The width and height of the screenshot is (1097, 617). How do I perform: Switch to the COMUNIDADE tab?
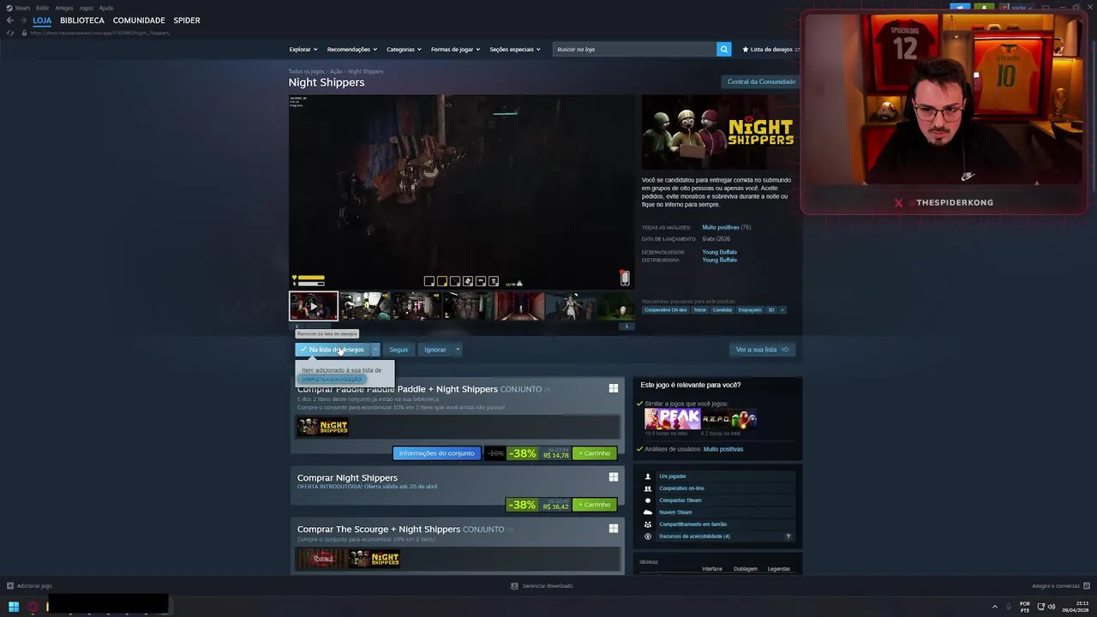[x=139, y=21]
